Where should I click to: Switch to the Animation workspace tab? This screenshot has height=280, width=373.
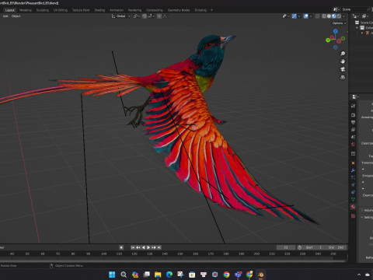pos(117,10)
